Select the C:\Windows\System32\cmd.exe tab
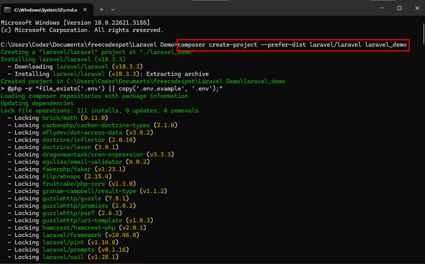Viewport: 425px width, 264px height. click(x=47, y=10)
